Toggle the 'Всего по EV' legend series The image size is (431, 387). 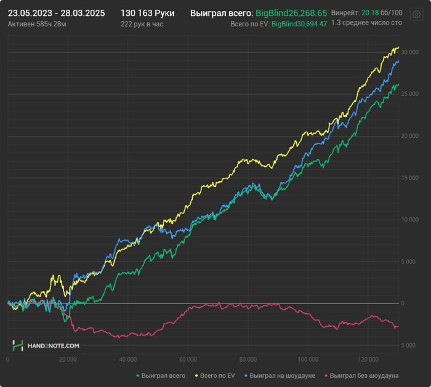pyautogui.click(x=215, y=375)
